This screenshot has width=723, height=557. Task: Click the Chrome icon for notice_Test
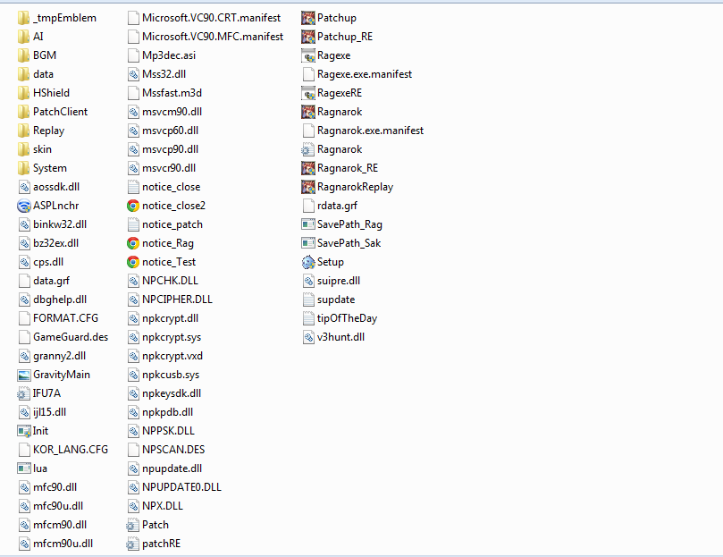coord(133,262)
